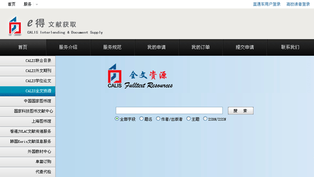Open 国家科技图书文献中心 in the sidebar

pyautogui.click(x=28, y=111)
